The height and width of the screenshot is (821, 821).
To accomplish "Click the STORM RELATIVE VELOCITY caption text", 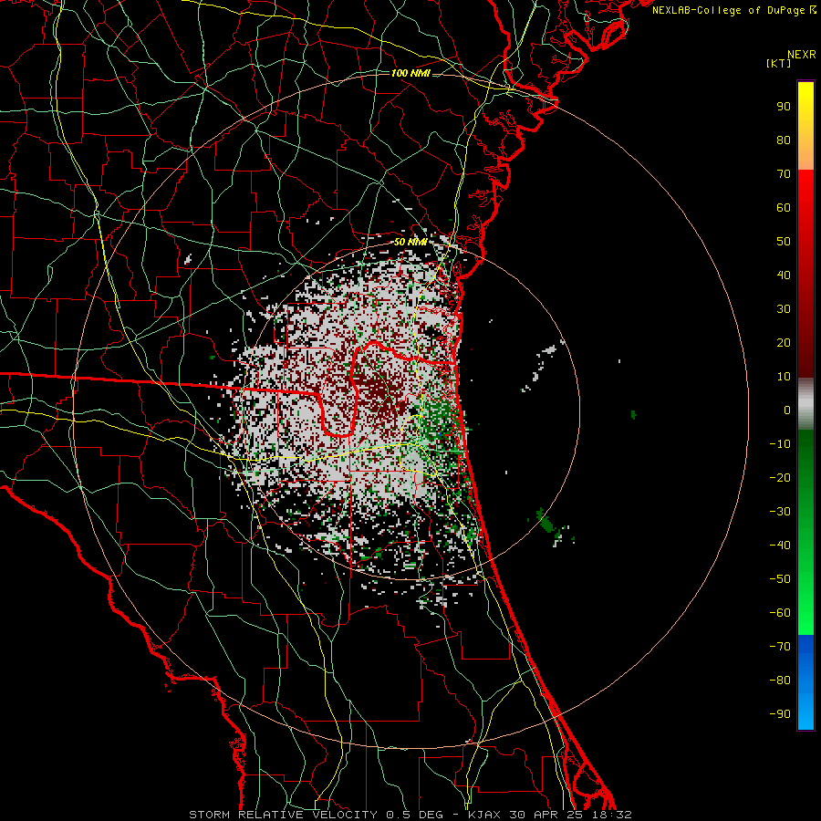I will [x=282, y=815].
